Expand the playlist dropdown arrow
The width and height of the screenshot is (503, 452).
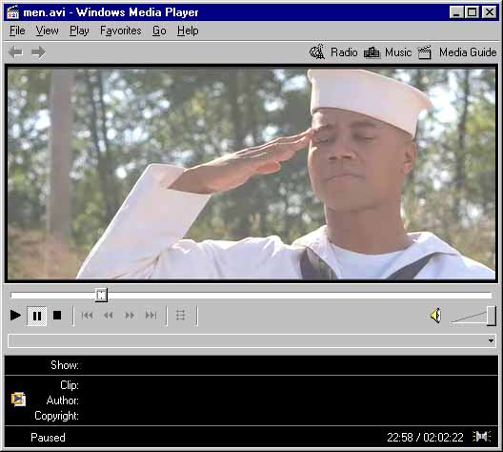point(491,340)
